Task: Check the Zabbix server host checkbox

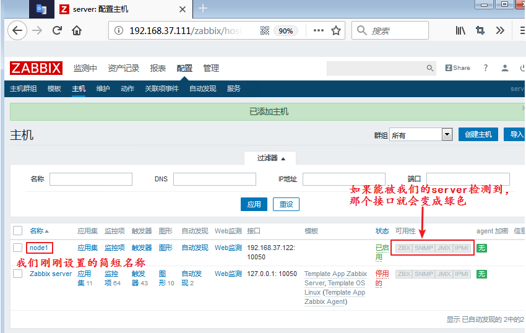Action: [x=17, y=274]
